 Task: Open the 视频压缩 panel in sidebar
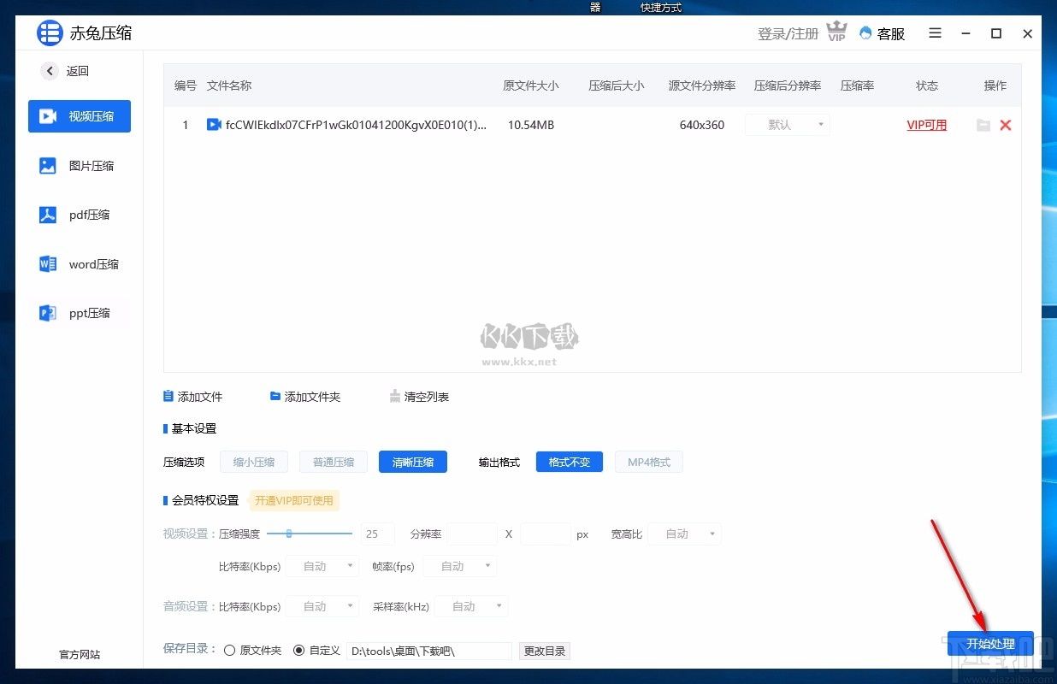[x=79, y=116]
